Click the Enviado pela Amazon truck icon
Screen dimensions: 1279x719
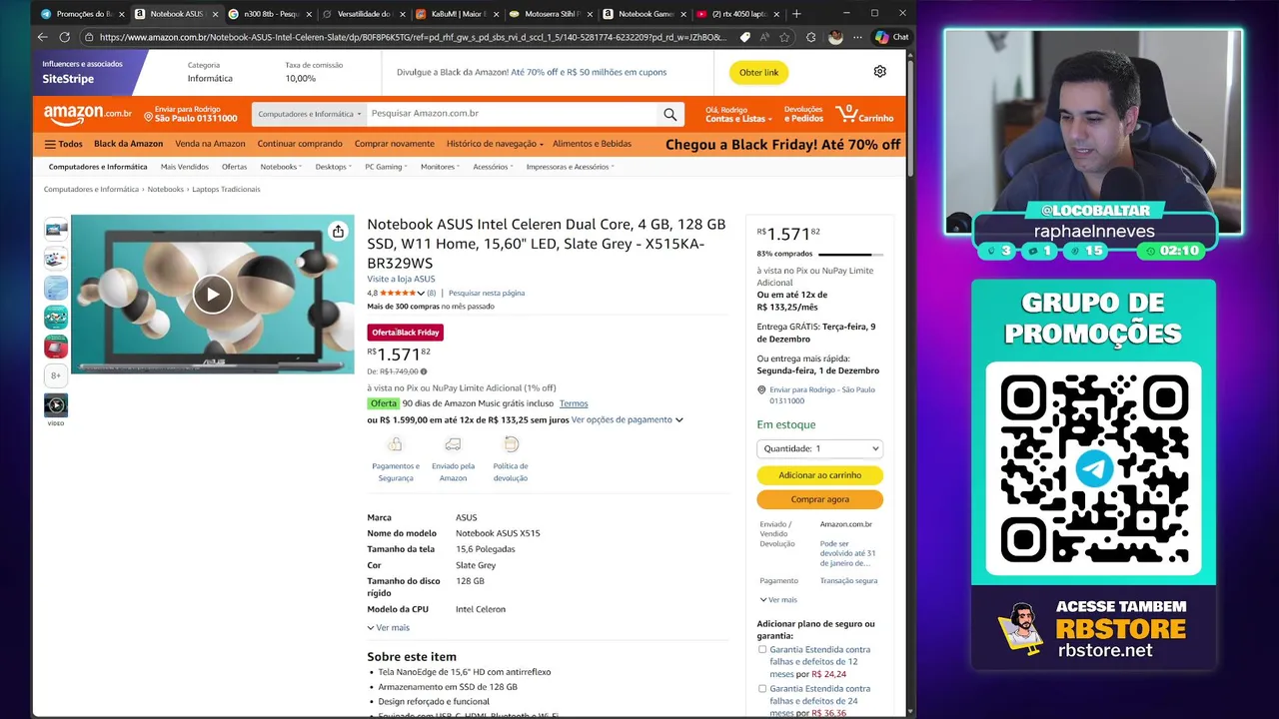coord(453,444)
